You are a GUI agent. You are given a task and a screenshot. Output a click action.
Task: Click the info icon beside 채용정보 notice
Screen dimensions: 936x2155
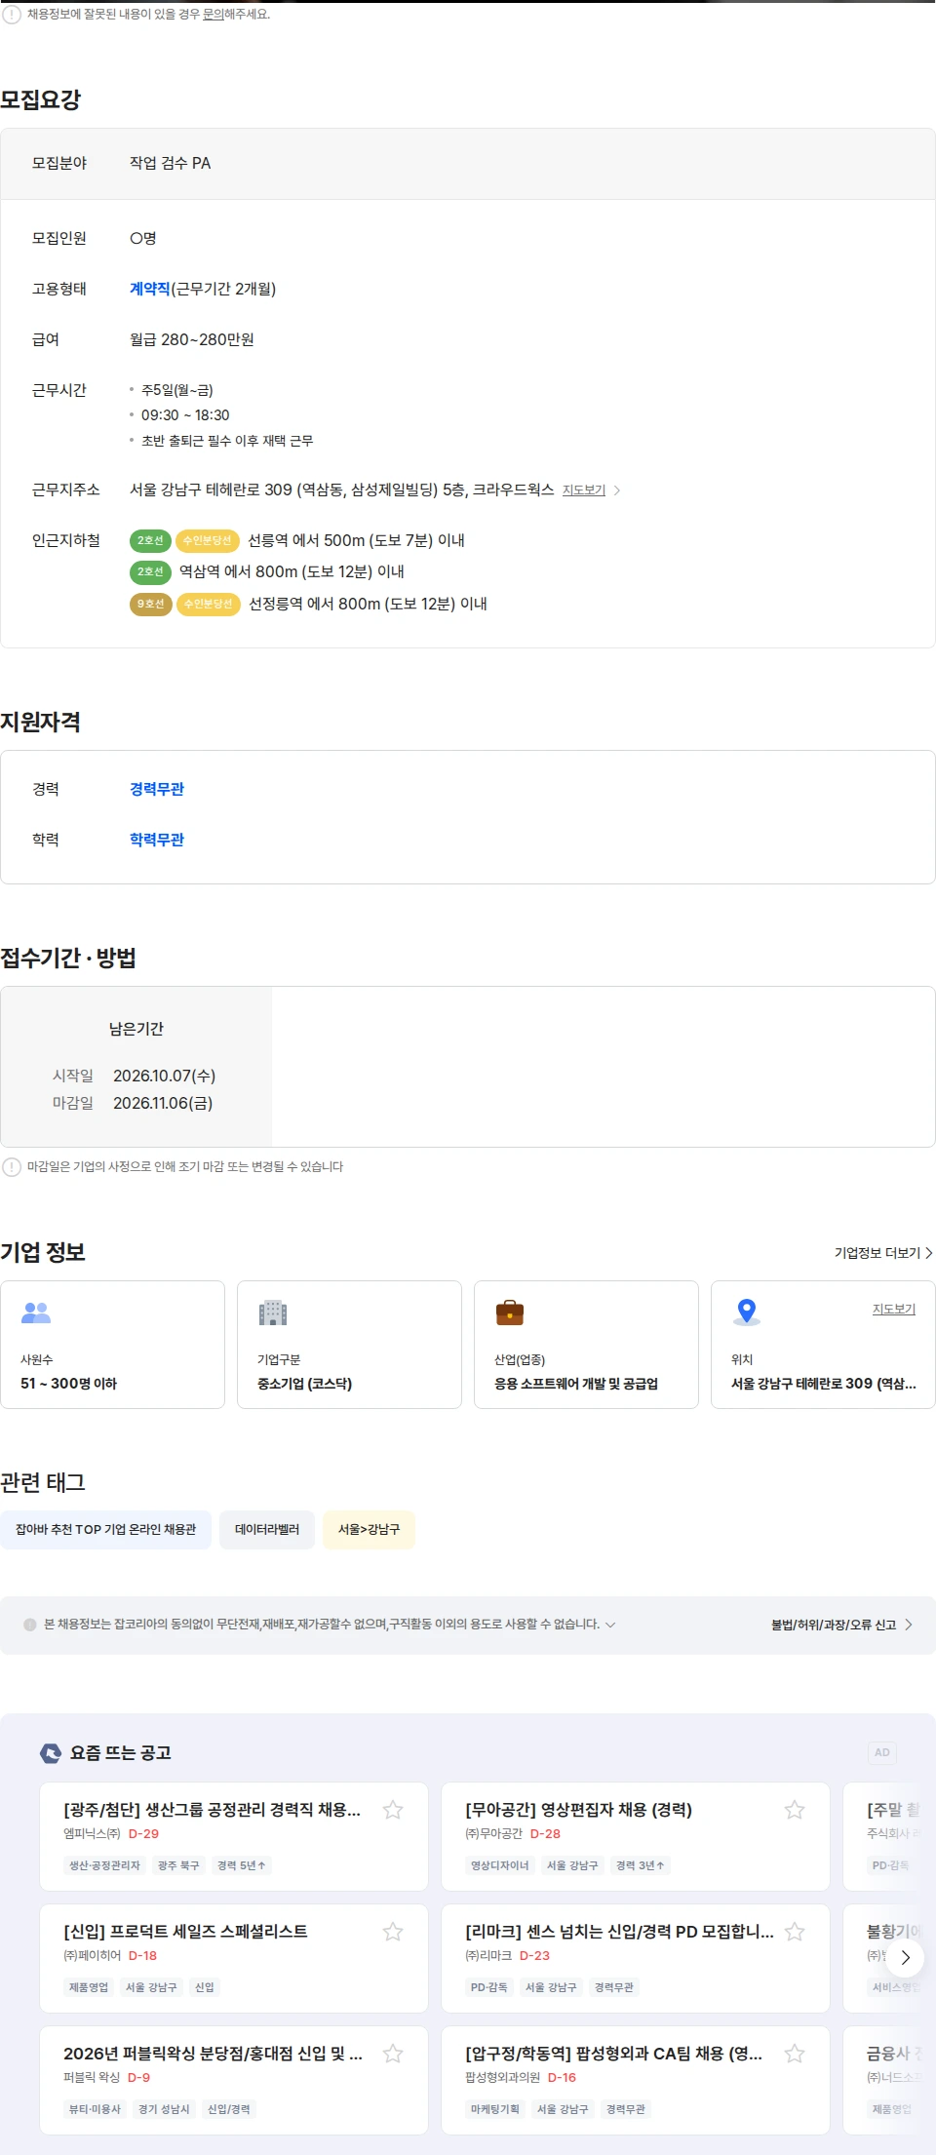[x=12, y=15]
